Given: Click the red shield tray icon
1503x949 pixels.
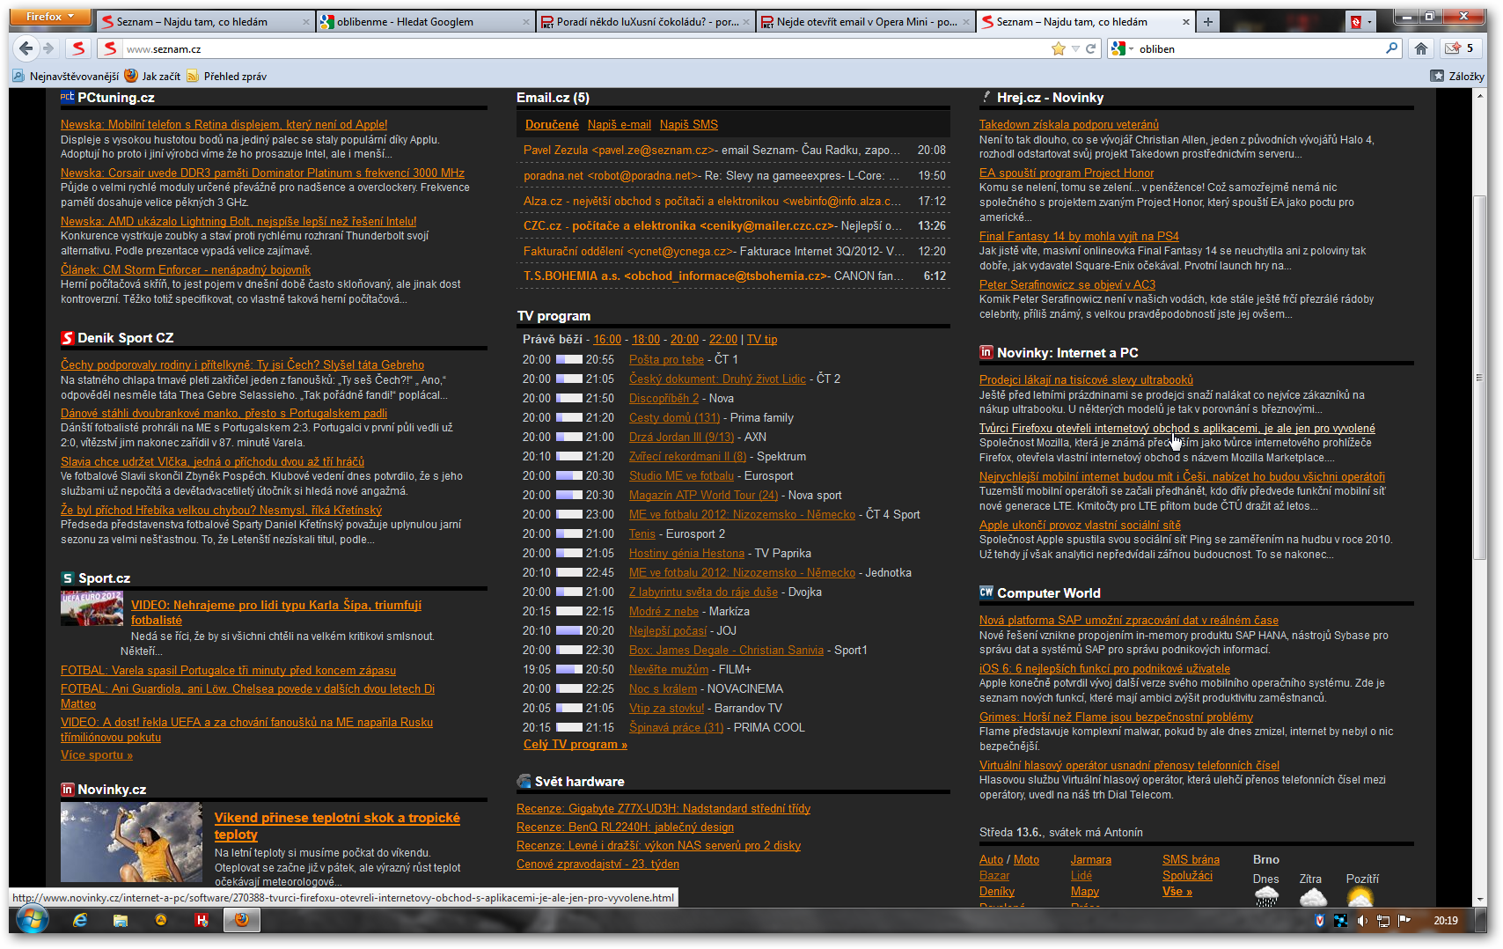Looking at the screenshot, I should point(1319,921).
